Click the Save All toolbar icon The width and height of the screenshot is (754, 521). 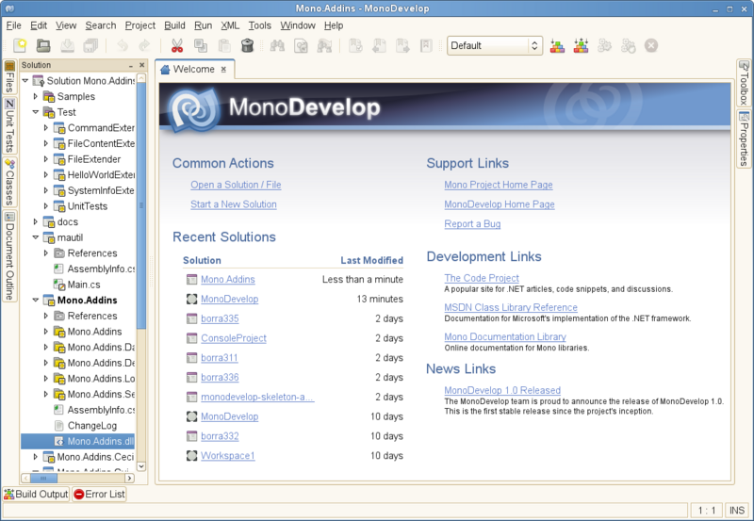pyautogui.click(x=90, y=45)
